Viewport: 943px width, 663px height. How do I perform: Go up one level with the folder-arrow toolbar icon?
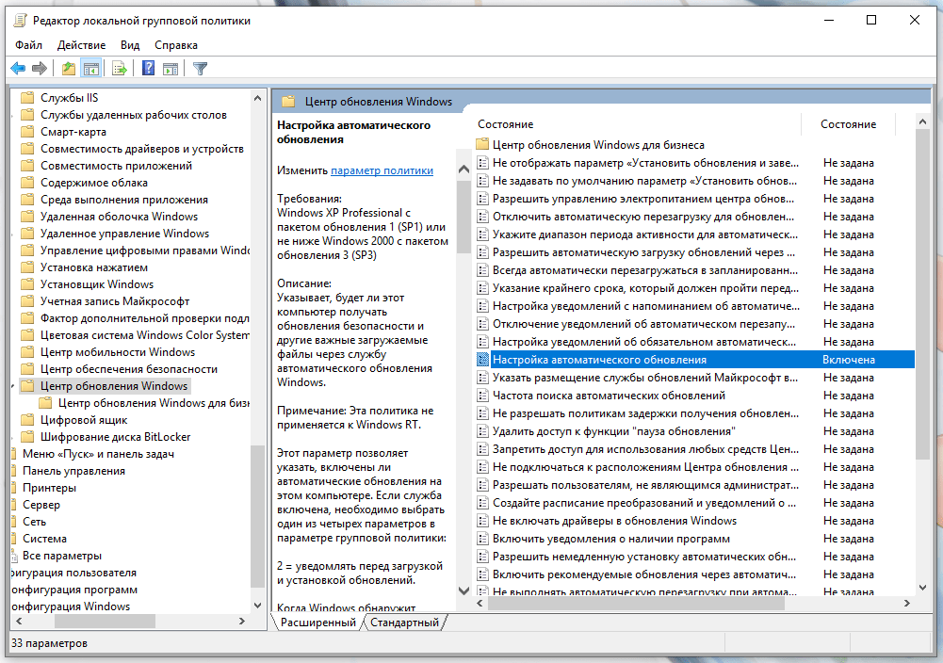coord(69,69)
